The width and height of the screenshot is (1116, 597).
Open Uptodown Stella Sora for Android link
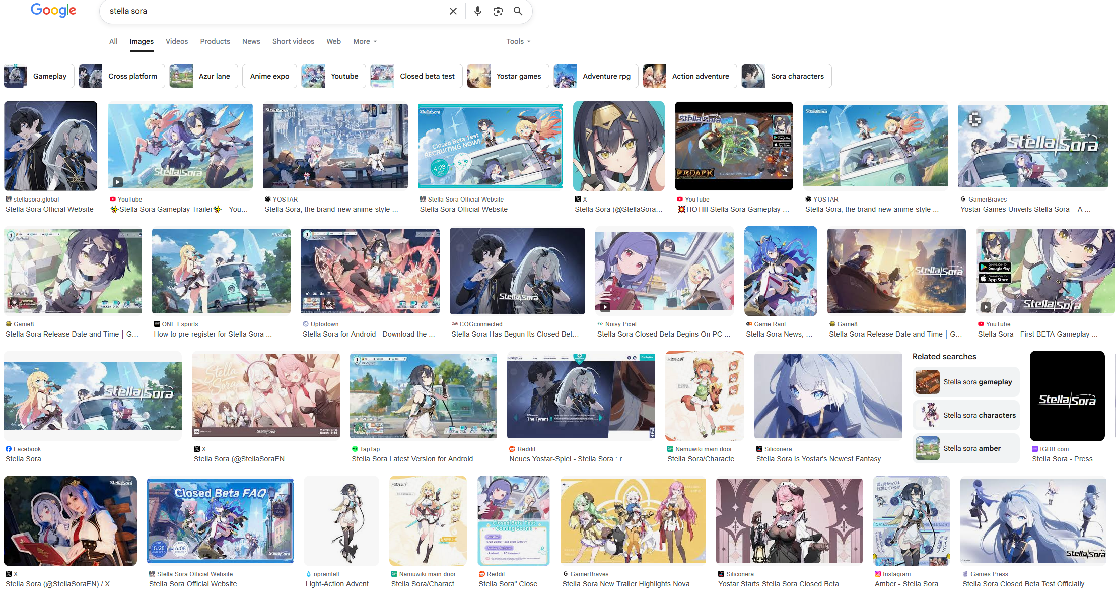pyautogui.click(x=368, y=334)
